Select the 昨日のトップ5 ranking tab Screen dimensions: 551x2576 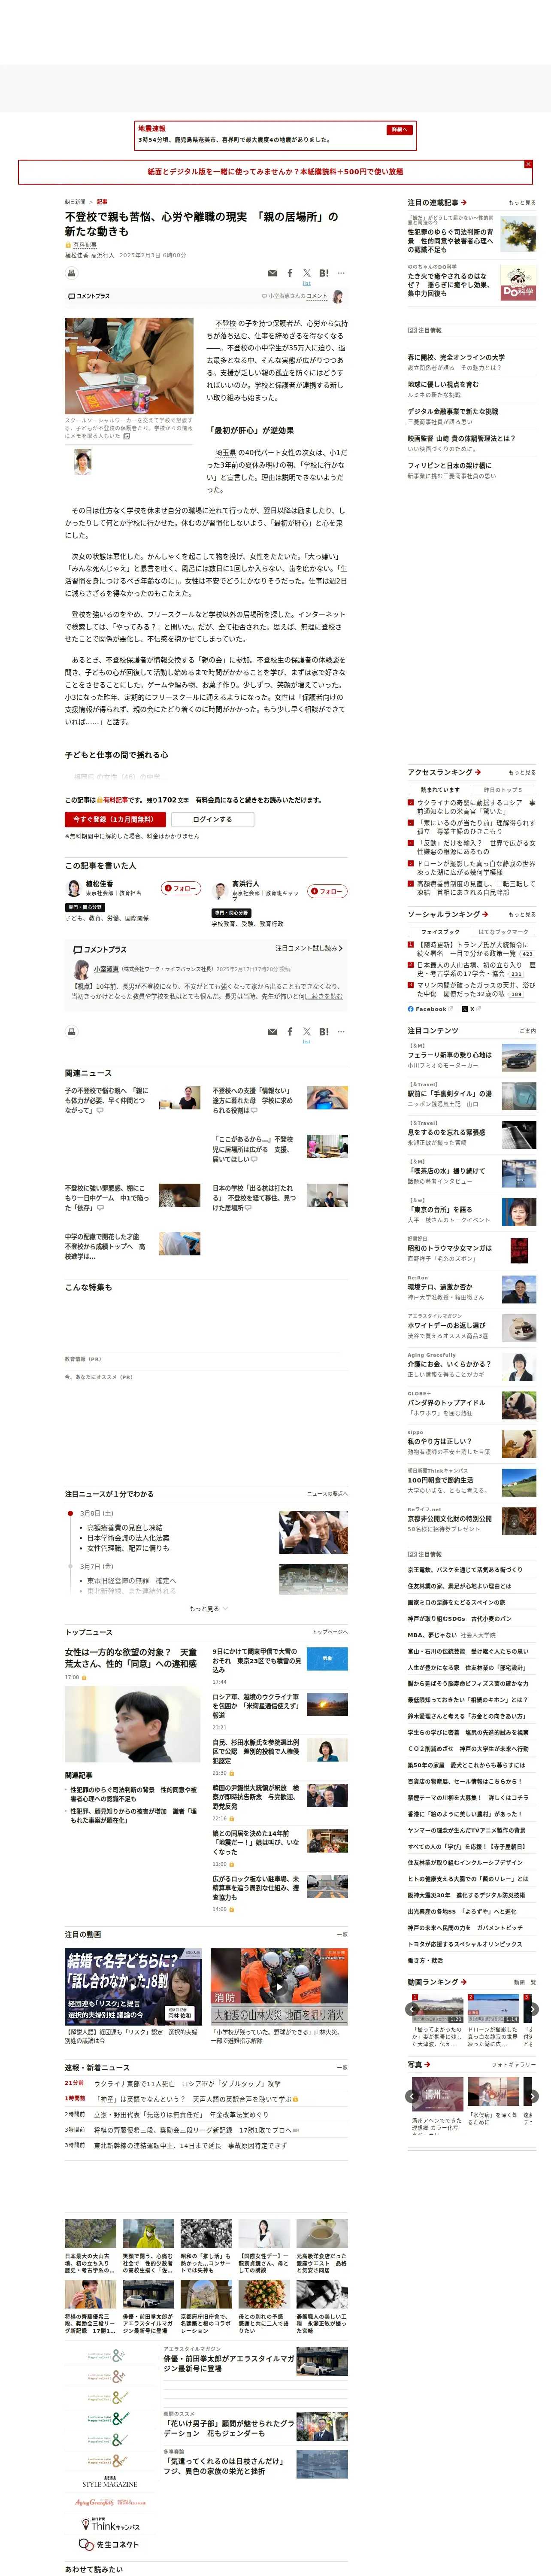pyautogui.click(x=503, y=790)
